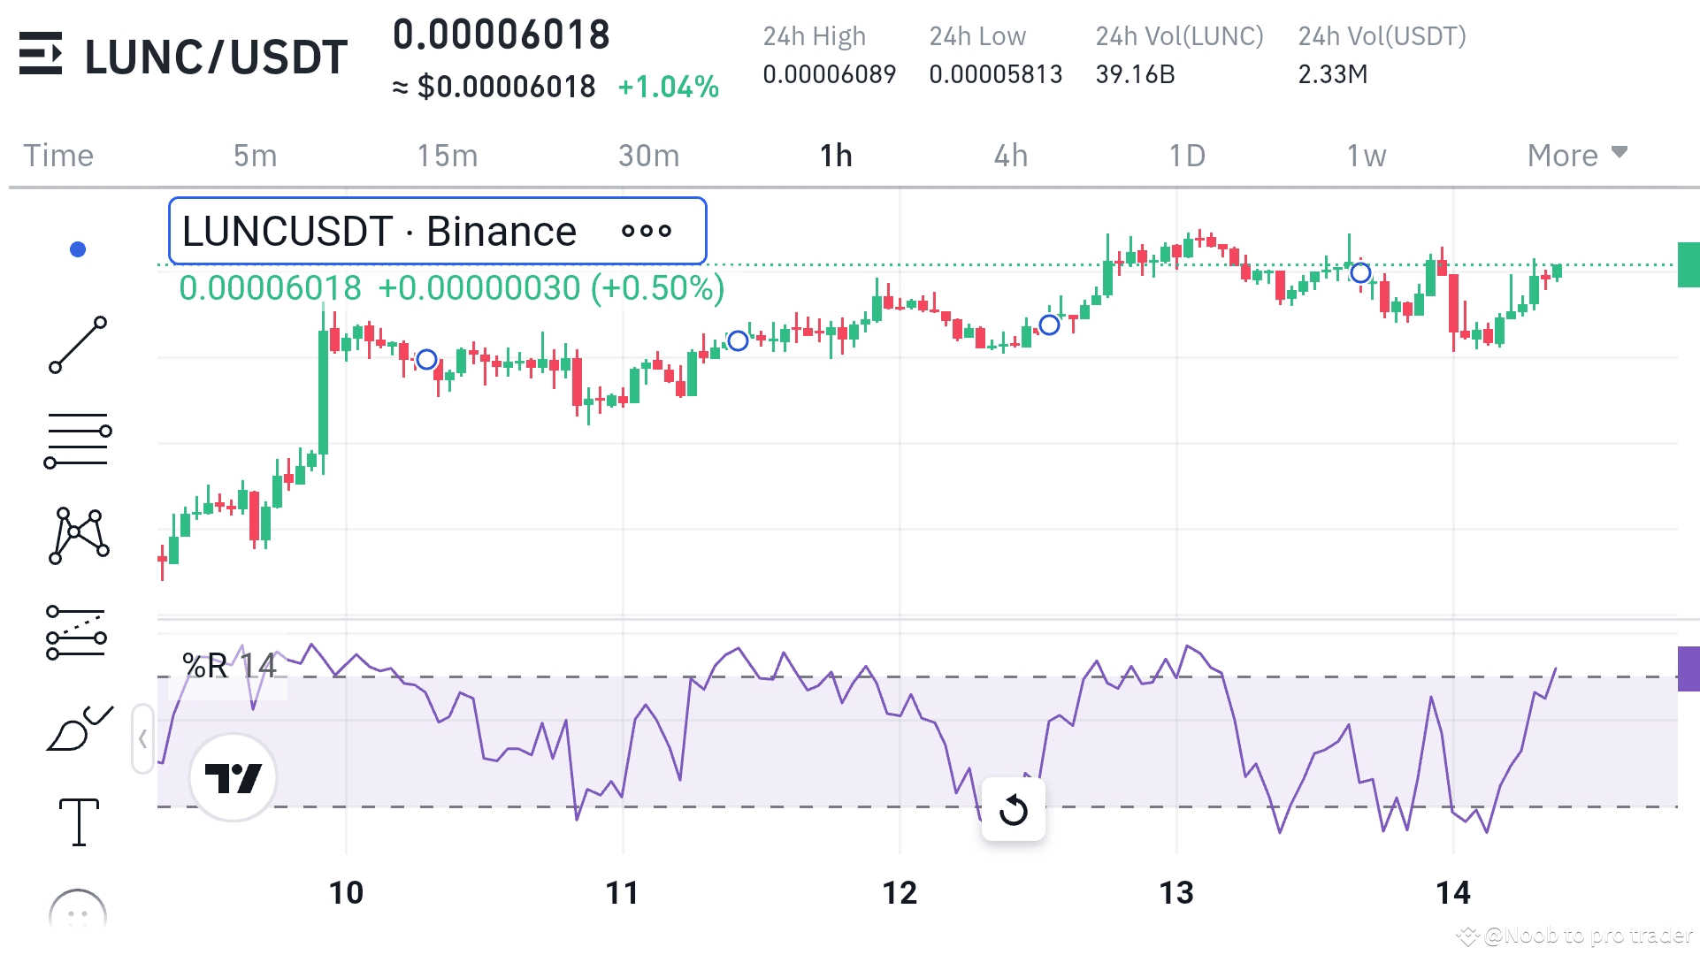The image size is (1700, 955).
Task: Collapse the drawing toolbar with chevron
Action: (142, 738)
